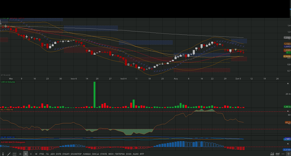Click the Ιουν 6 date label
Screen dimensions: 291x156
74,79
